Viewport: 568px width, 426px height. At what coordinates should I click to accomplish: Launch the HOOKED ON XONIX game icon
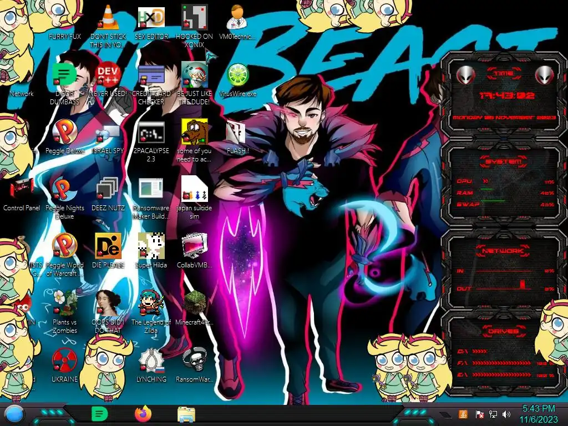click(x=194, y=17)
